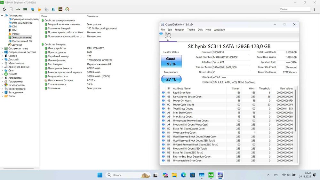The width and height of the screenshot is (320, 180).
Task: Click the green memory module toolbar icon
Action: point(25,9)
